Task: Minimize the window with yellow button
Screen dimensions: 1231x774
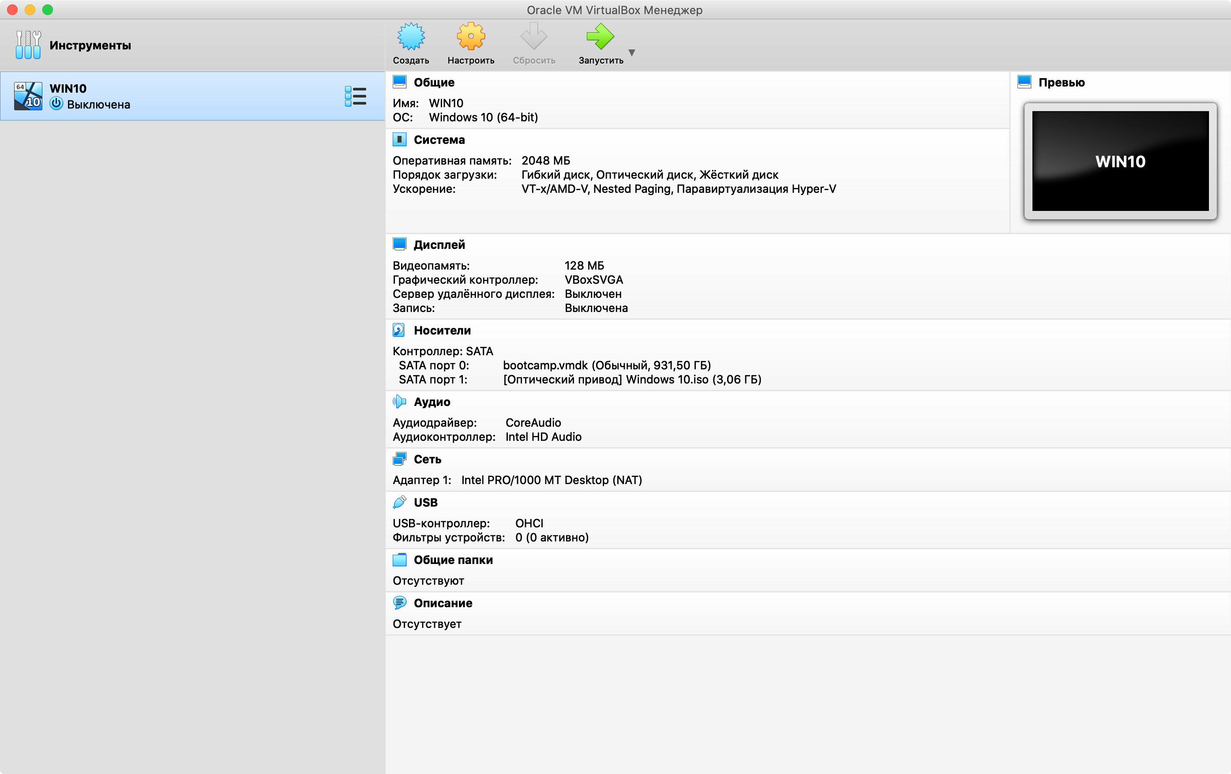Action: 30,10
